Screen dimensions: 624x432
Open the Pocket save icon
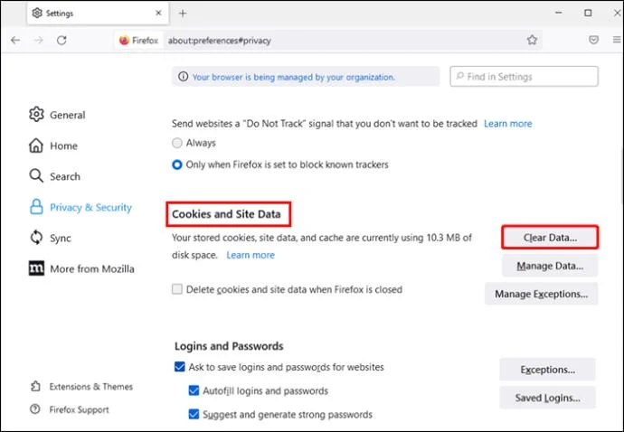(x=594, y=41)
